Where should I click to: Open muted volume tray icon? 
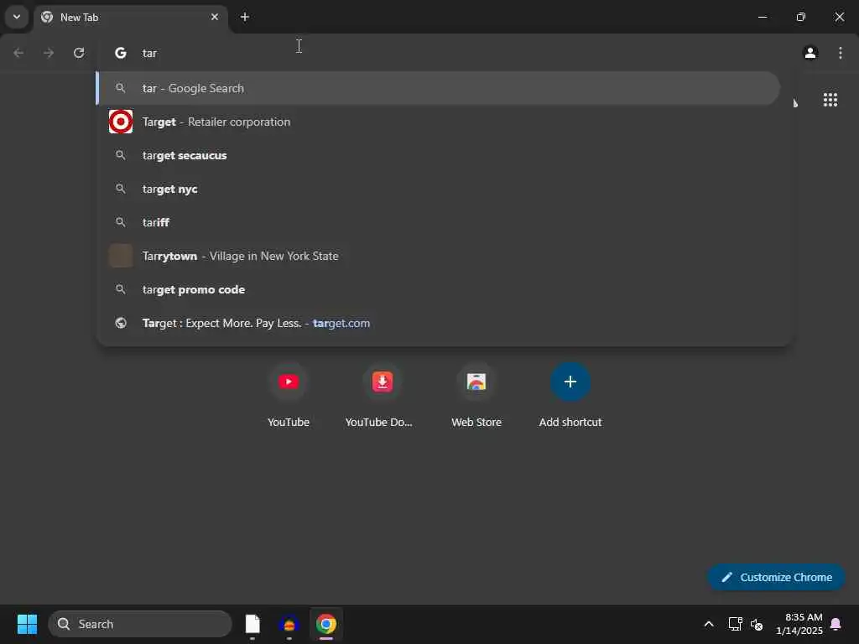(757, 624)
